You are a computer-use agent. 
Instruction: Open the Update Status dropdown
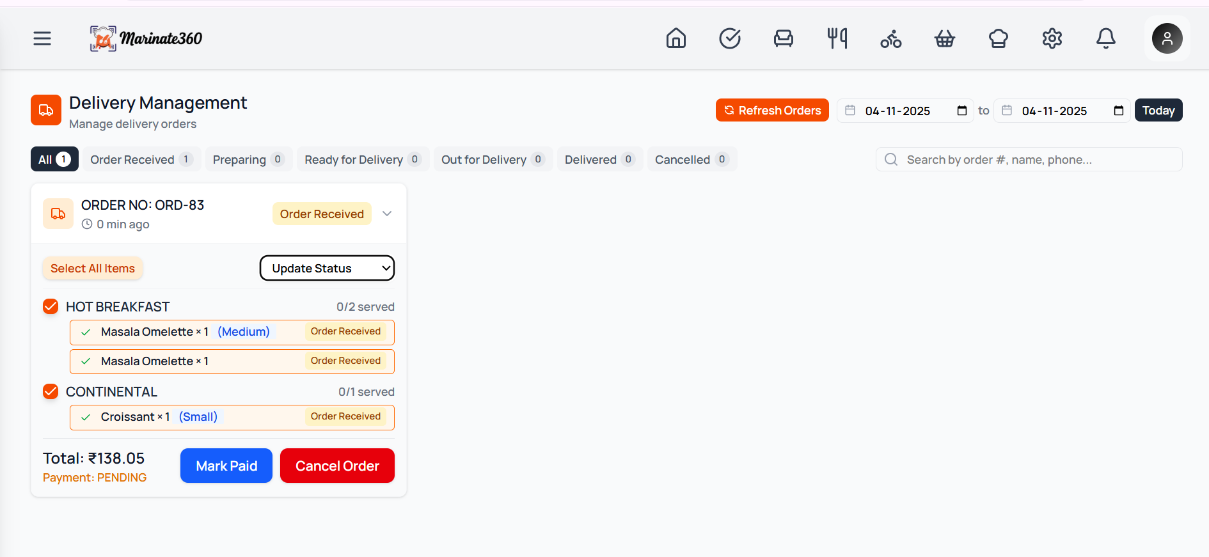(327, 268)
